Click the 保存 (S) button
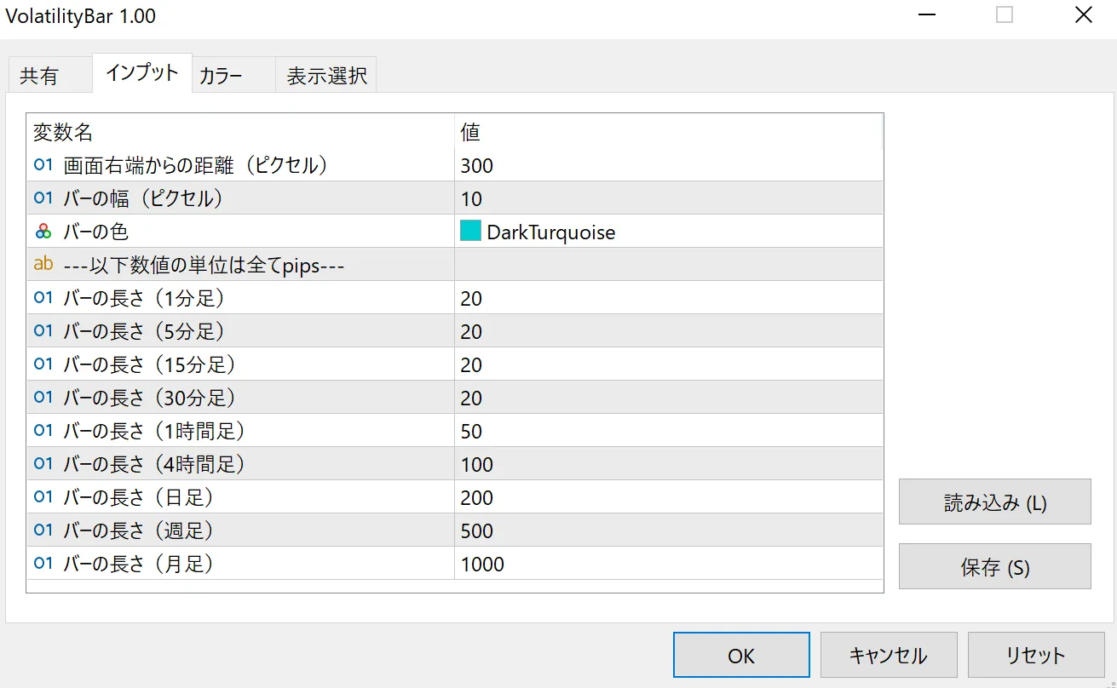The height and width of the screenshot is (688, 1117). click(994, 567)
